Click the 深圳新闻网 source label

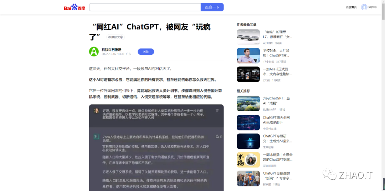[269, 166]
